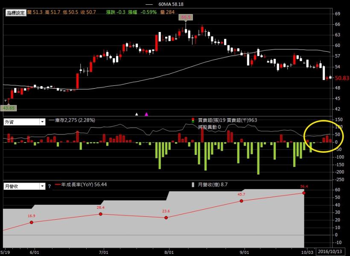Click the 低 50.5 low price text
The image size is (350, 256).
tap(70, 12)
